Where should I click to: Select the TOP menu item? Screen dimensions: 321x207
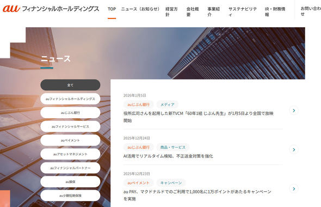tap(112, 9)
